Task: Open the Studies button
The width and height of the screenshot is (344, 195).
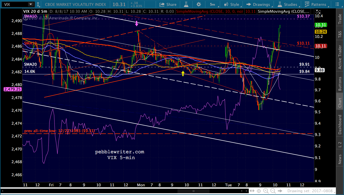Action: 287,4
